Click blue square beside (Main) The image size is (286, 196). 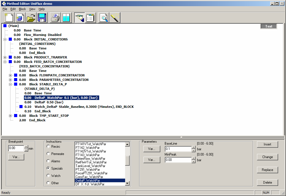point(5,26)
